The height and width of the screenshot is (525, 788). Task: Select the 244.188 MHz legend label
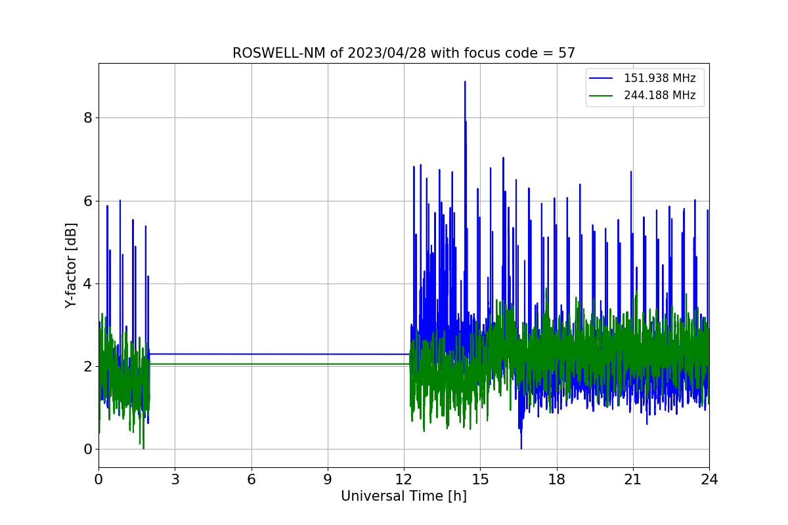659,95
